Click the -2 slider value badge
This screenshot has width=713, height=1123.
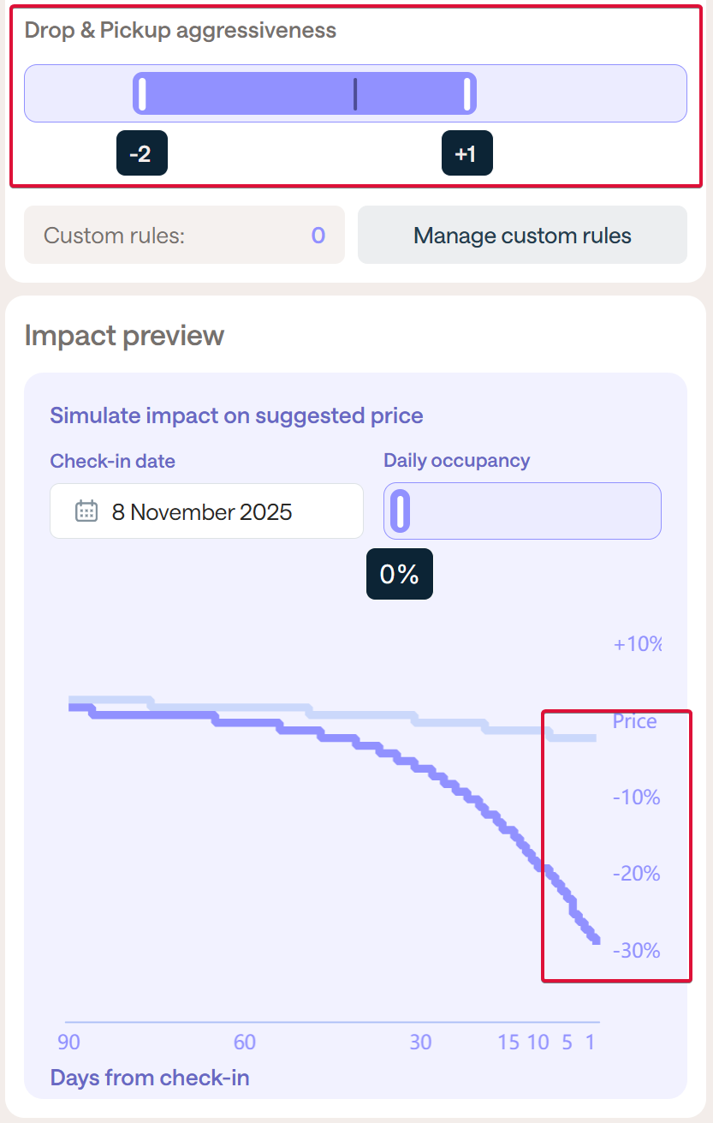(141, 153)
